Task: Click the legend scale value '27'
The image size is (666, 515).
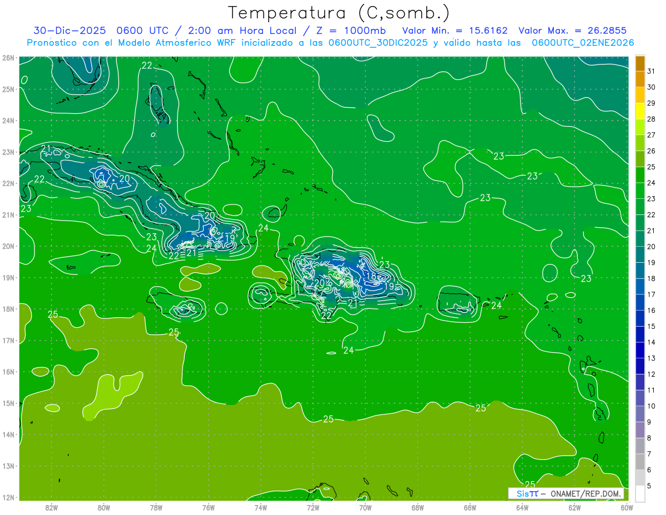Action: click(651, 135)
